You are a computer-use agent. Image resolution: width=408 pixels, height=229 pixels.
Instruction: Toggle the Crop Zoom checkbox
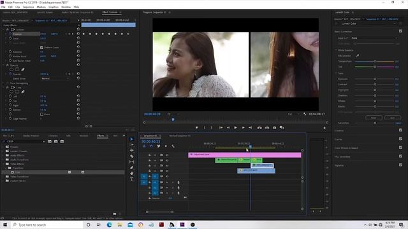click(x=41, y=114)
